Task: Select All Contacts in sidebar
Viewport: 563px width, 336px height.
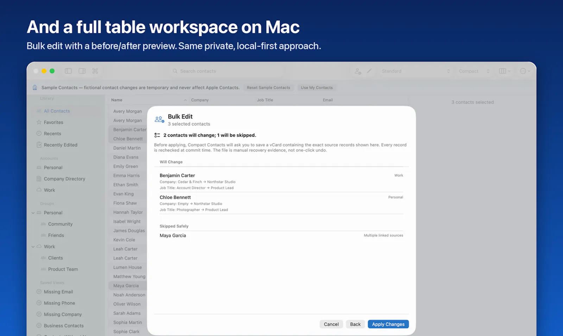Action: click(67, 111)
